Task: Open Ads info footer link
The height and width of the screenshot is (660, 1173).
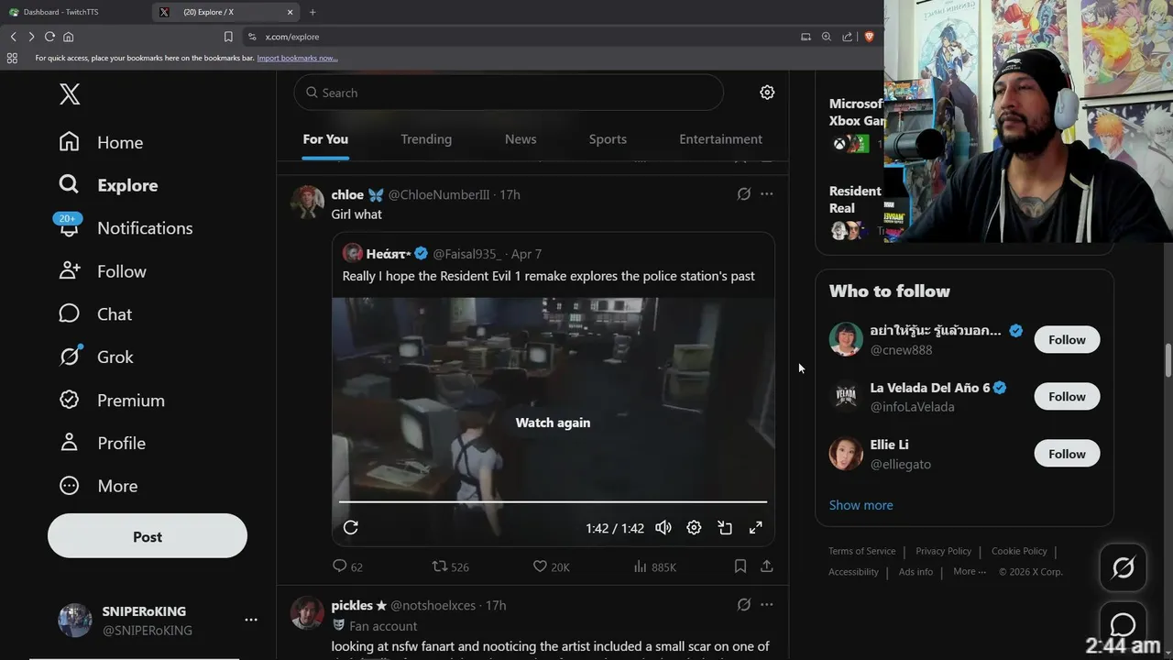Action: click(x=915, y=572)
